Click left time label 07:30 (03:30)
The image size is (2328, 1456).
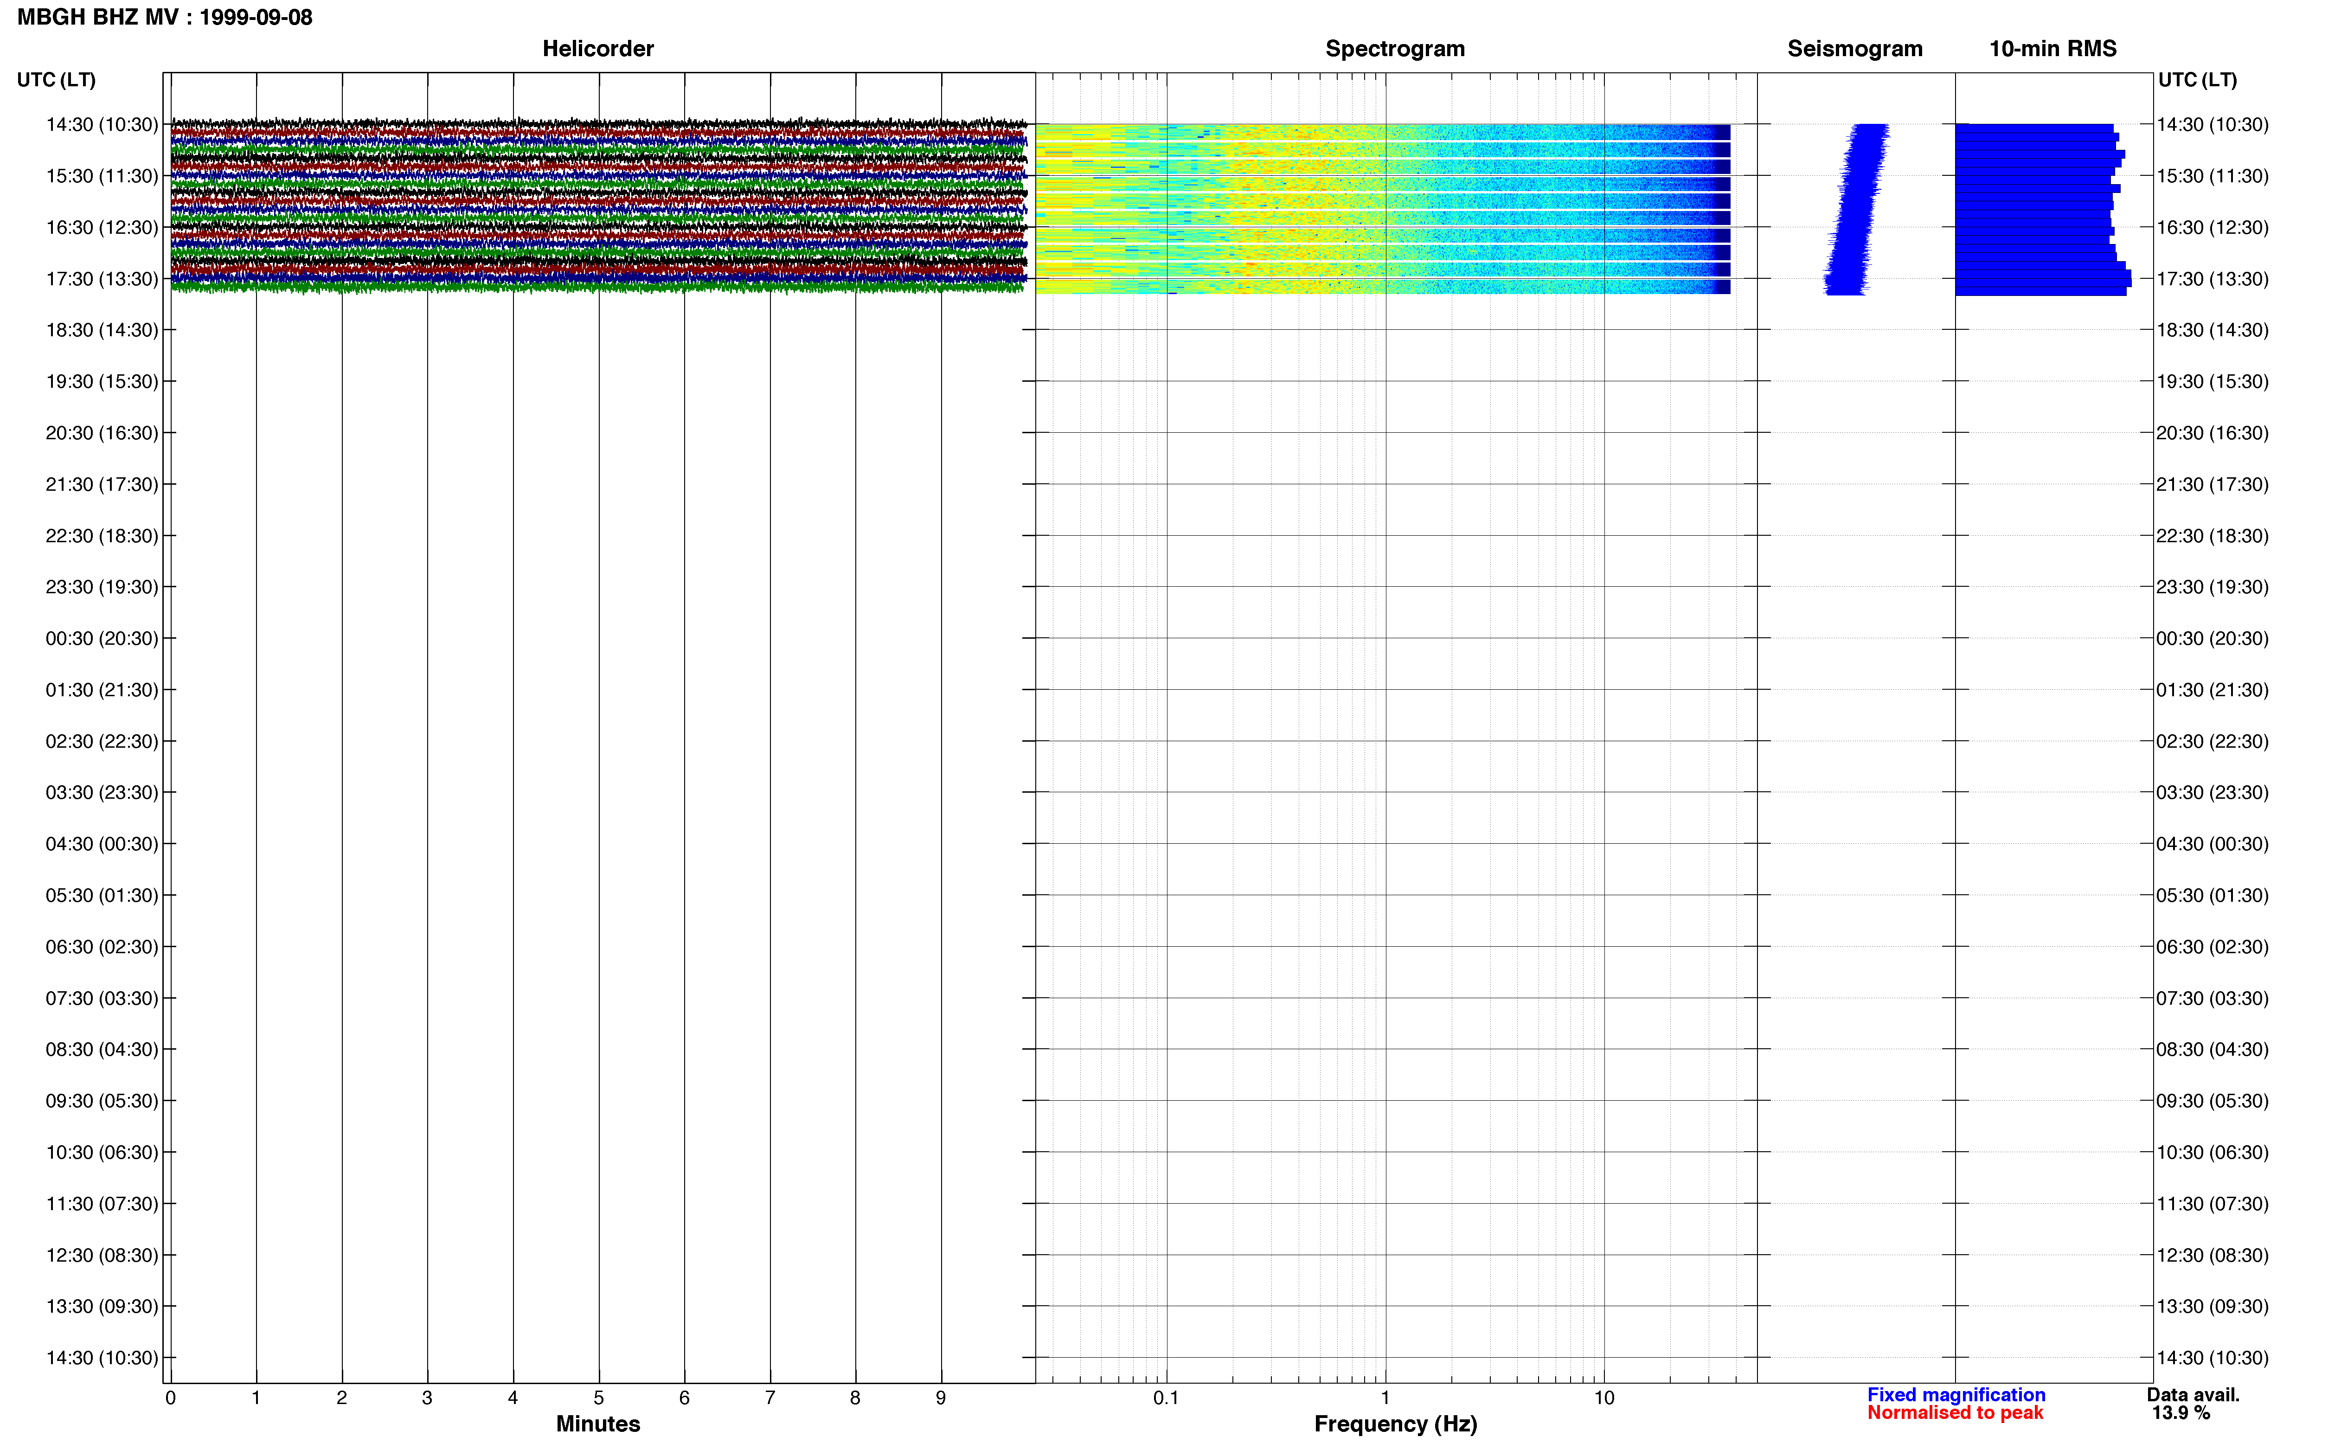102,998
